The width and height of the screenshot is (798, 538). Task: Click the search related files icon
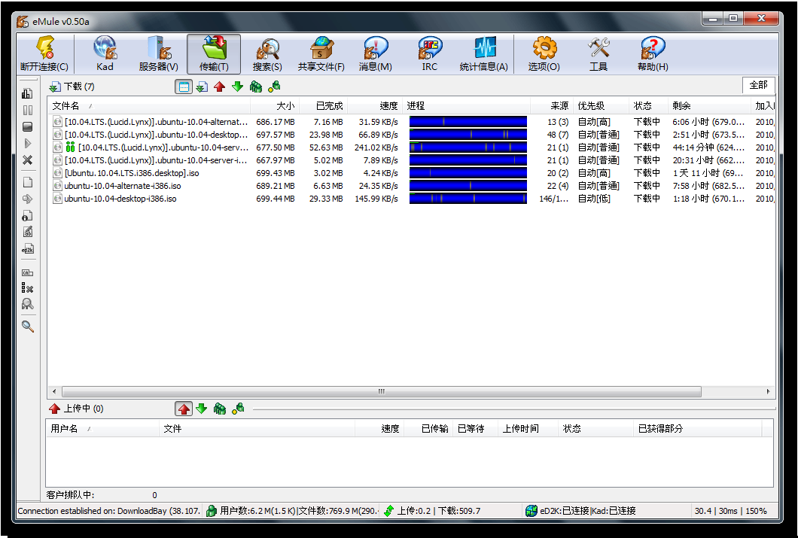[28, 304]
